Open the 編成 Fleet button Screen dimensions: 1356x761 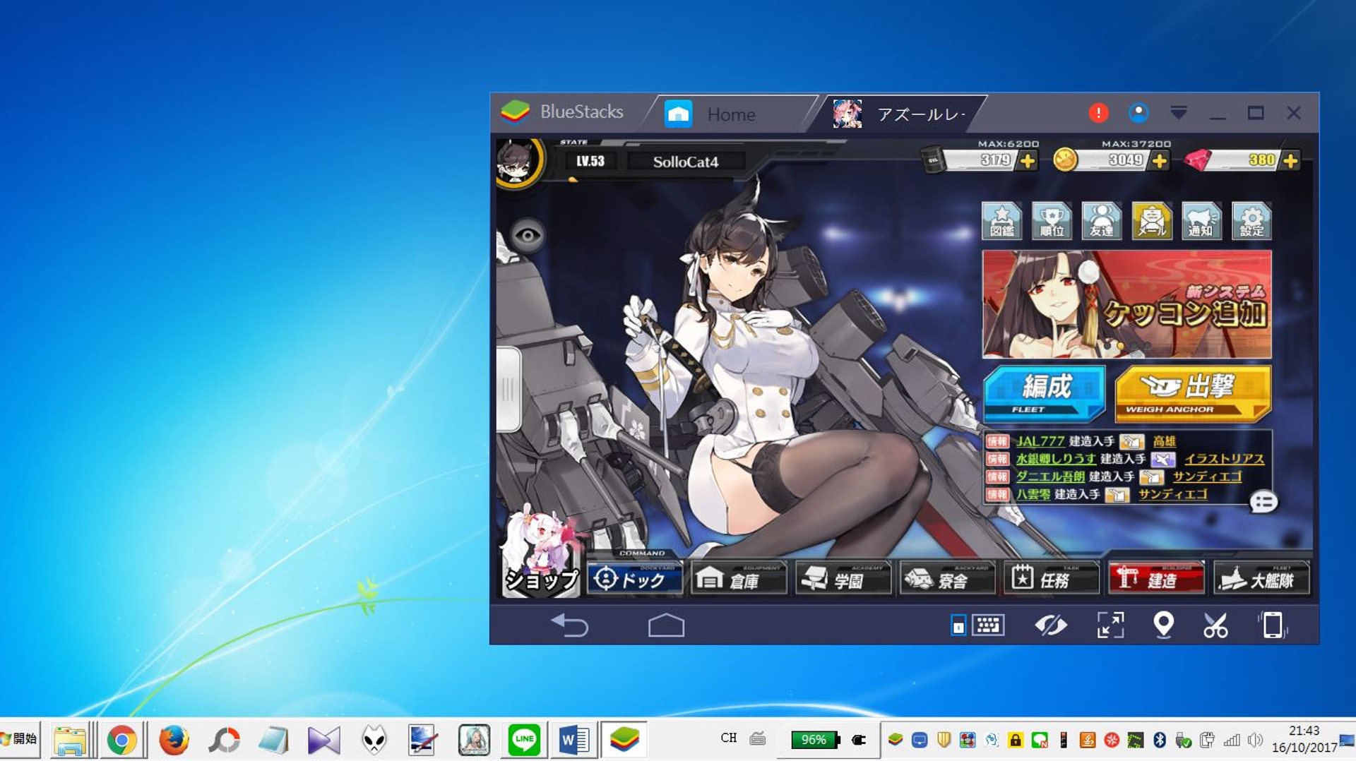[1044, 393]
